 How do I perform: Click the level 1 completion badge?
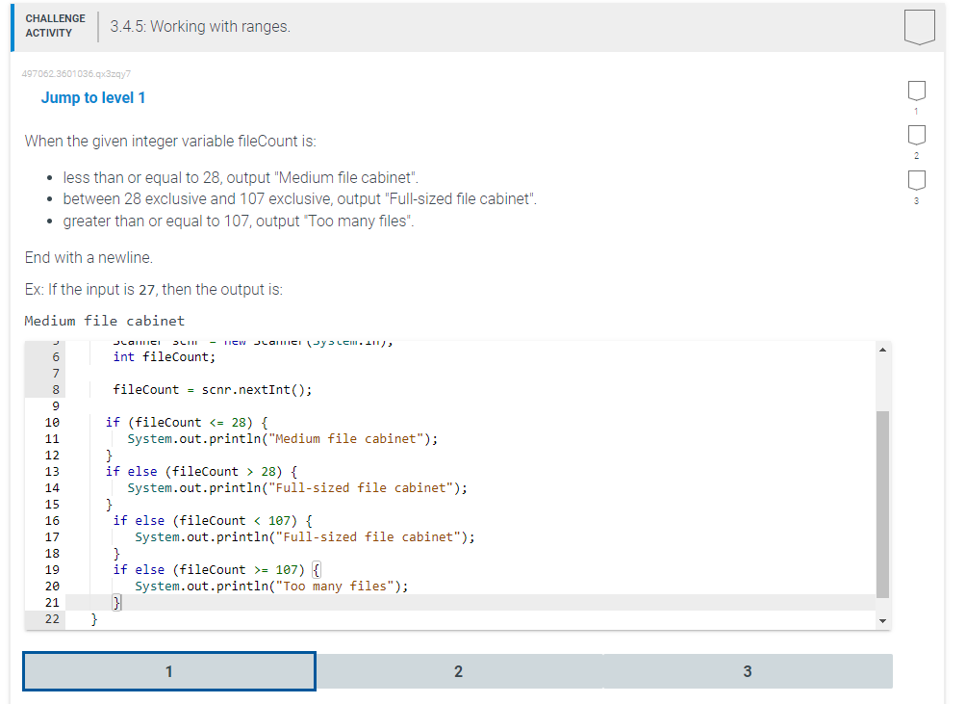point(917,91)
